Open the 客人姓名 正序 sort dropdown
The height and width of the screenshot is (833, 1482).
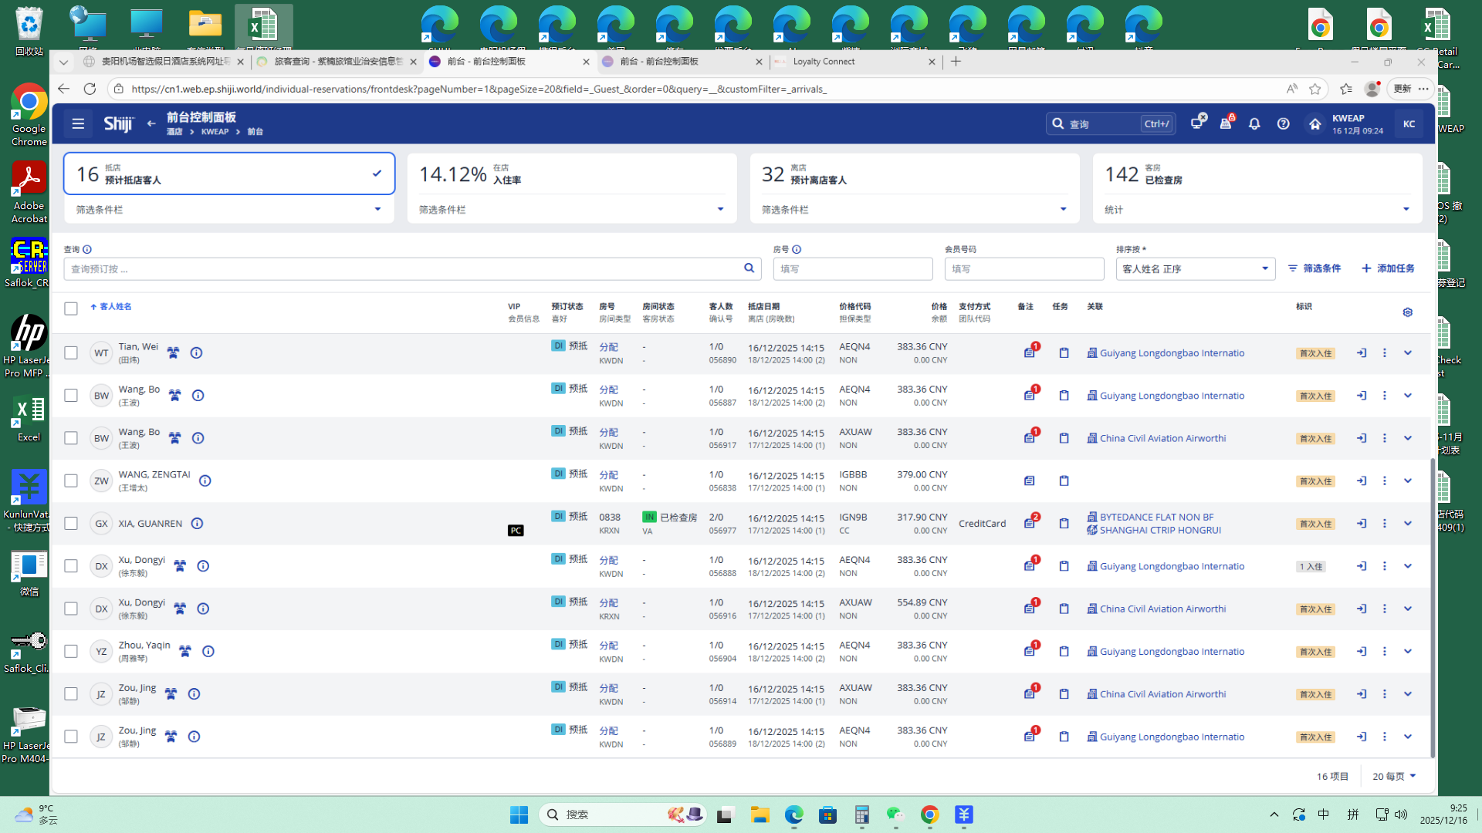pos(1195,268)
